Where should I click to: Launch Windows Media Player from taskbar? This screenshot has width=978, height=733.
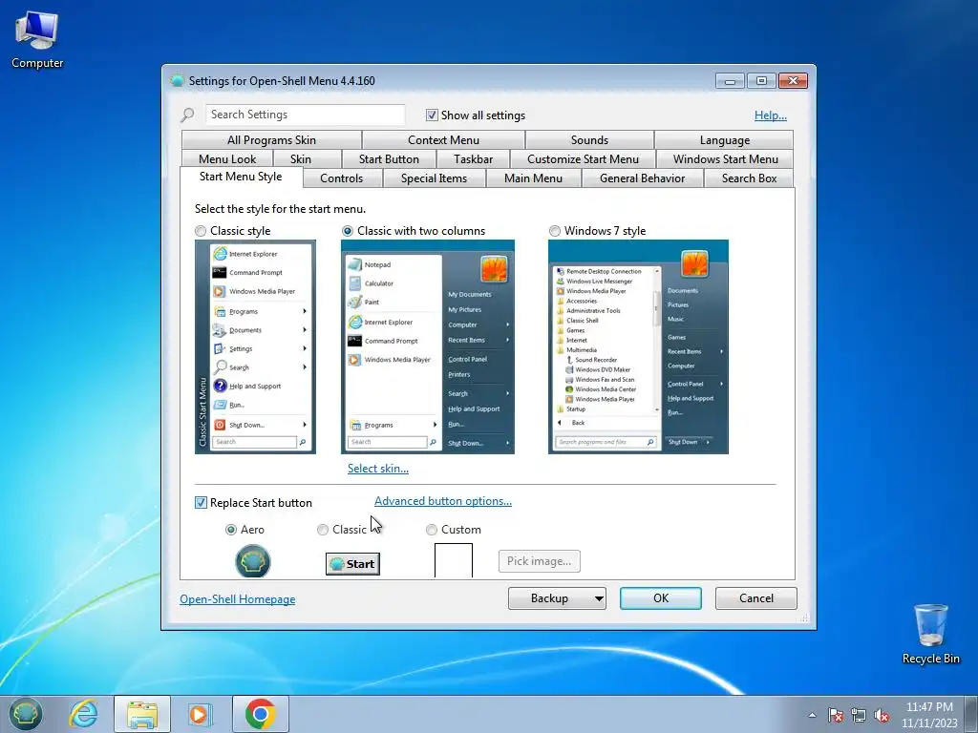tap(201, 714)
